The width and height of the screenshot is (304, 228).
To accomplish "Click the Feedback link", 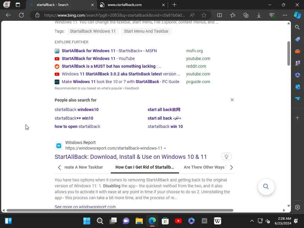I will pyautogui.click(x=132, y=88).
